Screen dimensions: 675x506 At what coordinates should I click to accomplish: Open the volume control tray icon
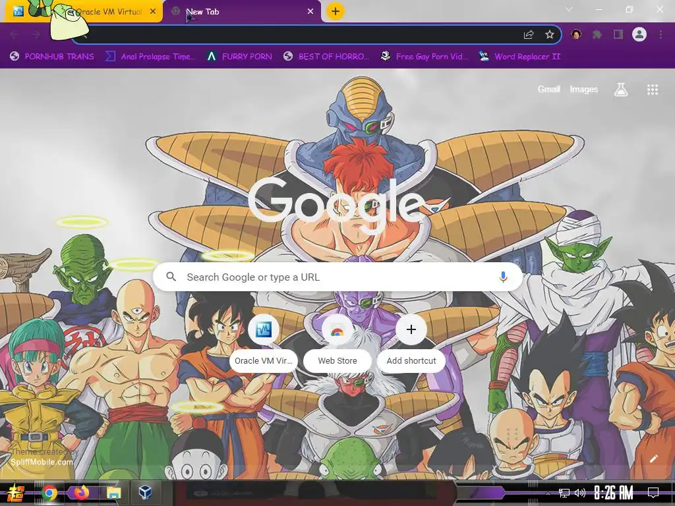580,493
